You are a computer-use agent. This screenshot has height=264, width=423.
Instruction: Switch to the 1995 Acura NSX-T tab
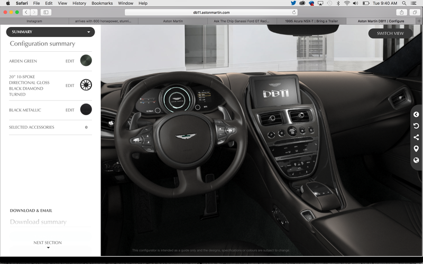tap(311, 21)
